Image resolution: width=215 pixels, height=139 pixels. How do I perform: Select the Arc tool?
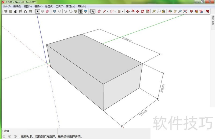(112, 11)
